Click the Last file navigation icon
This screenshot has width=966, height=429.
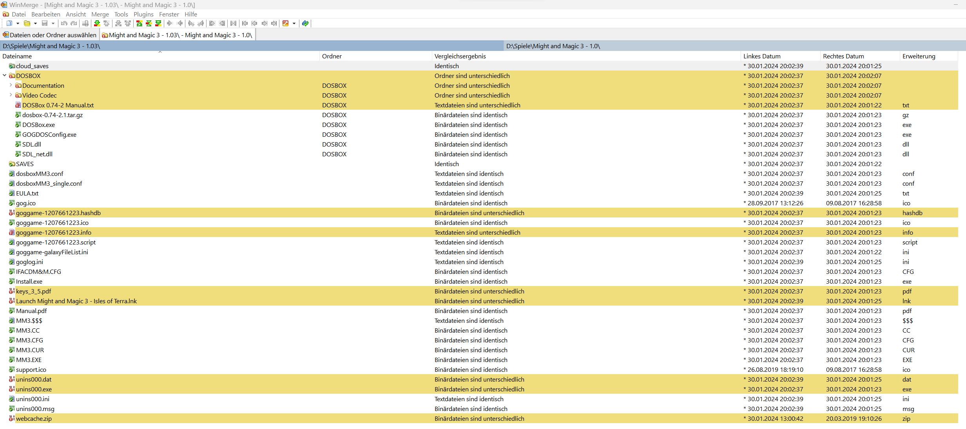click(274, 24)
